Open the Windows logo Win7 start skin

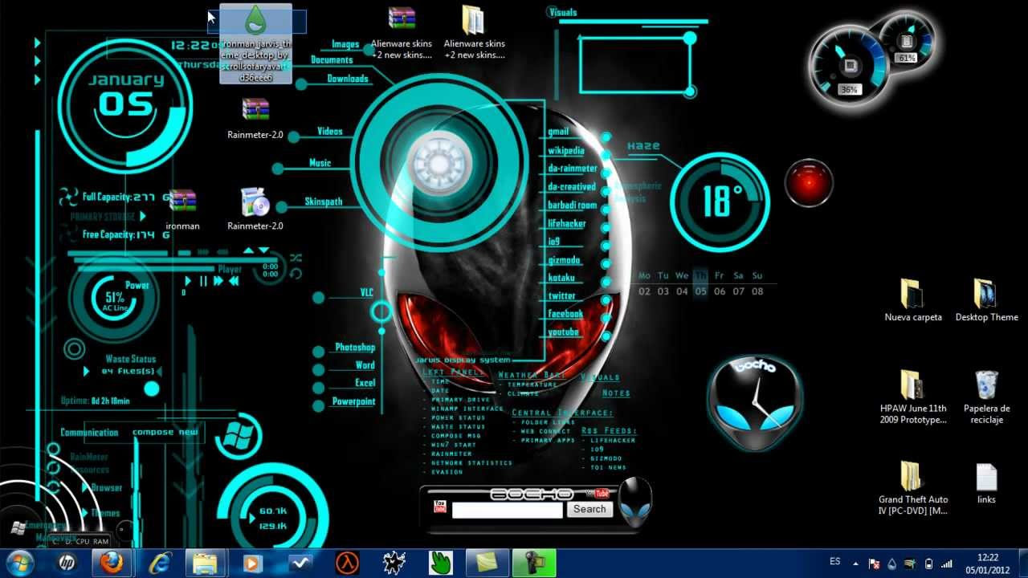239,434
